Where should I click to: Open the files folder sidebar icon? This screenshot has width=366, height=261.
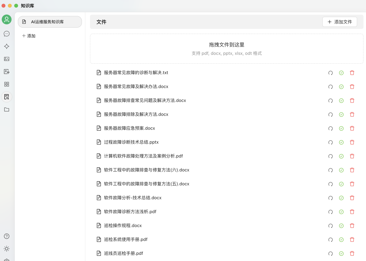tap(7, 109)
